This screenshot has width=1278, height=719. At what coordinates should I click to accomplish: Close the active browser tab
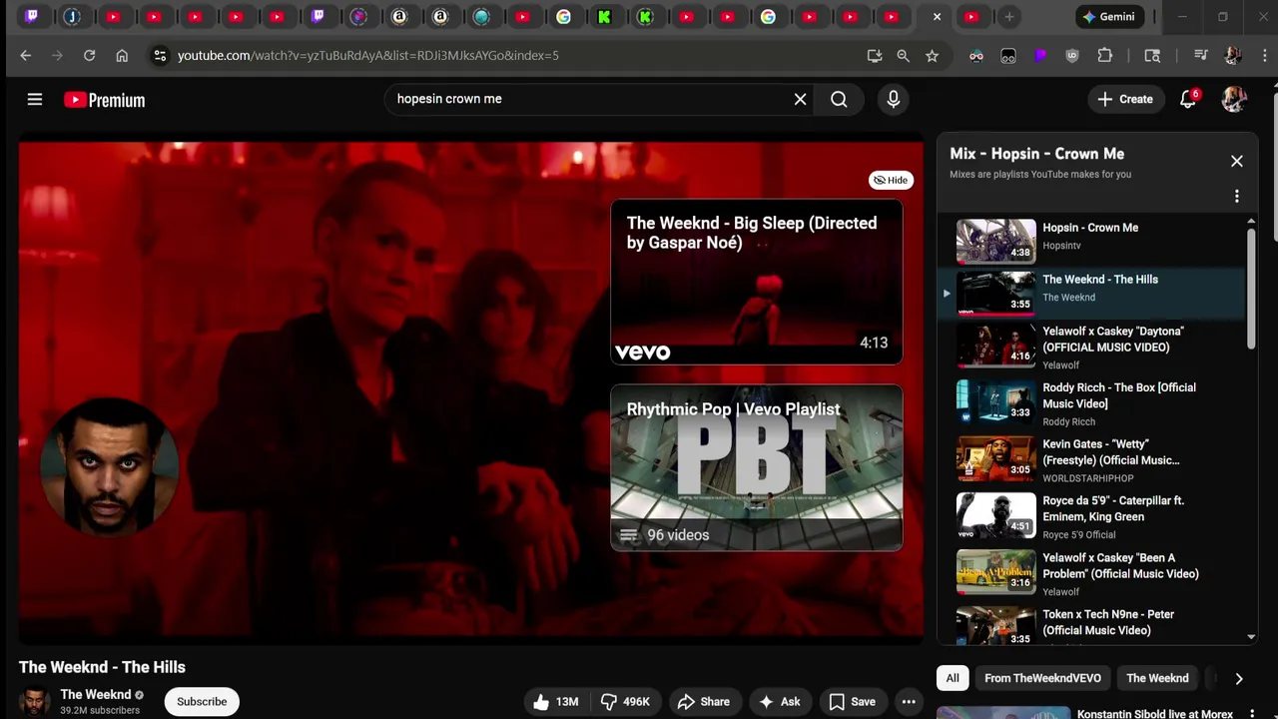point(937,17)
